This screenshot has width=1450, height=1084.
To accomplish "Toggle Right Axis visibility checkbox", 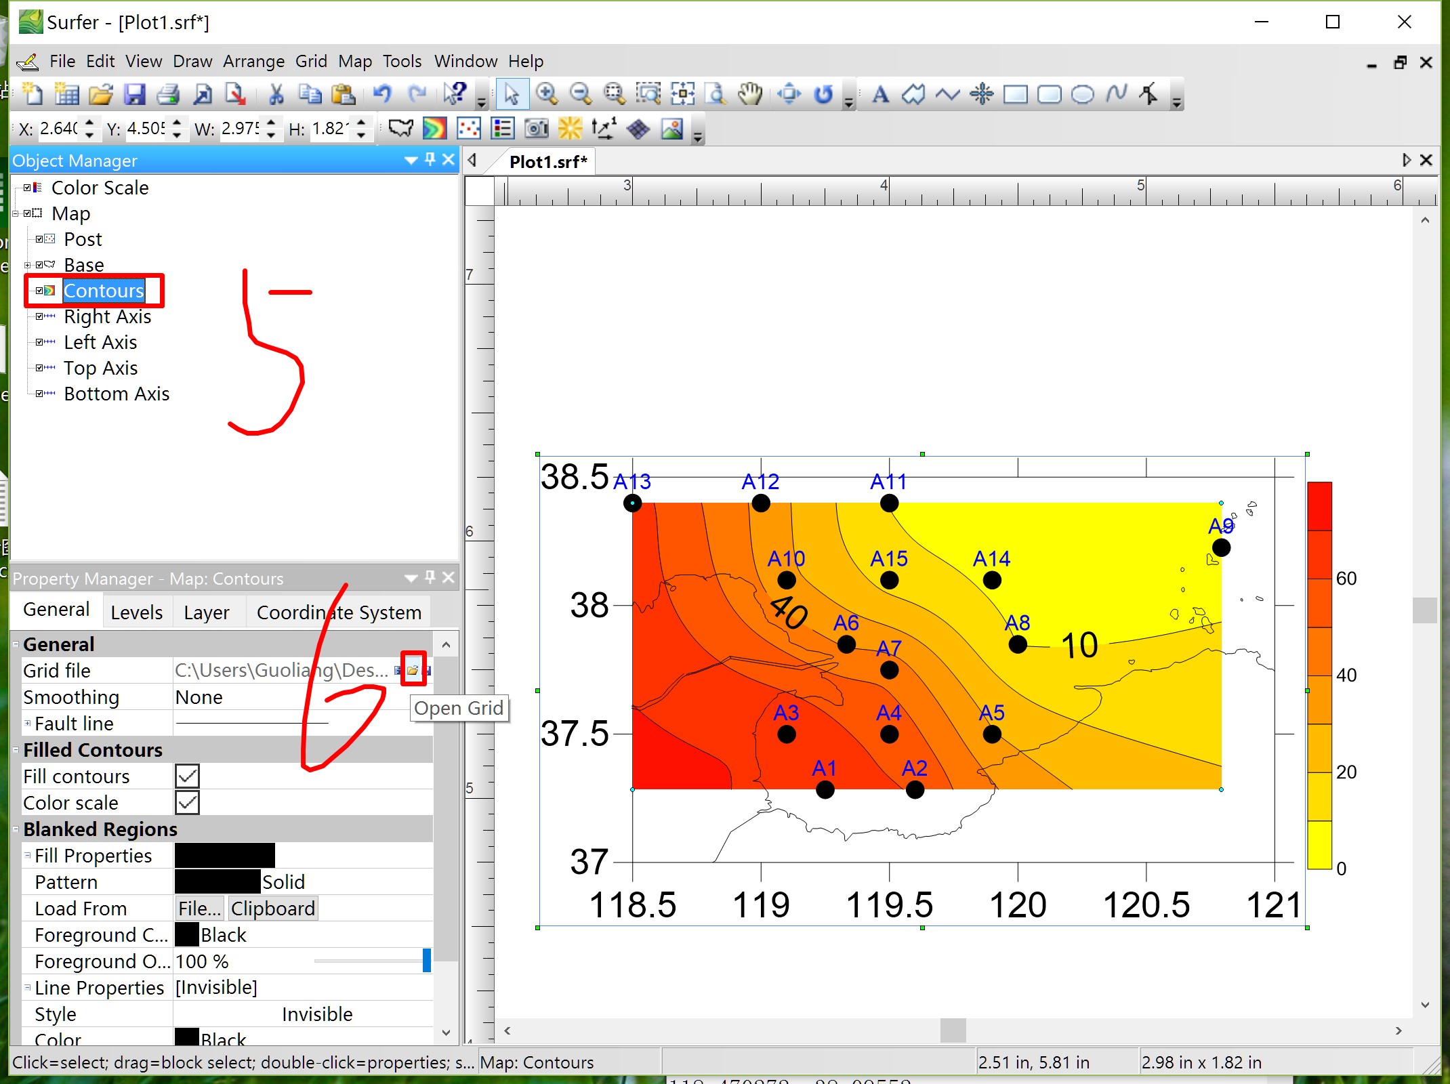I will (39, 316).
